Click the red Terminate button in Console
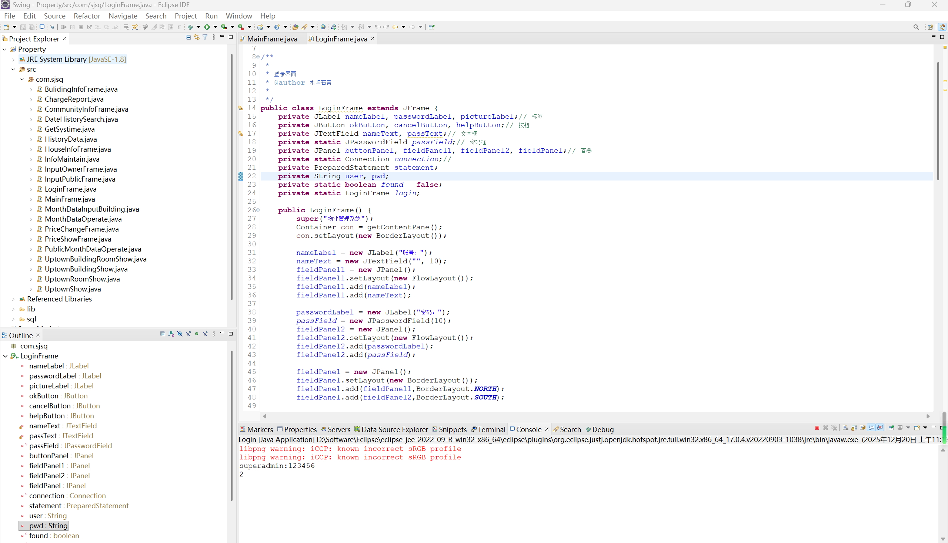 tap(817, 428)
